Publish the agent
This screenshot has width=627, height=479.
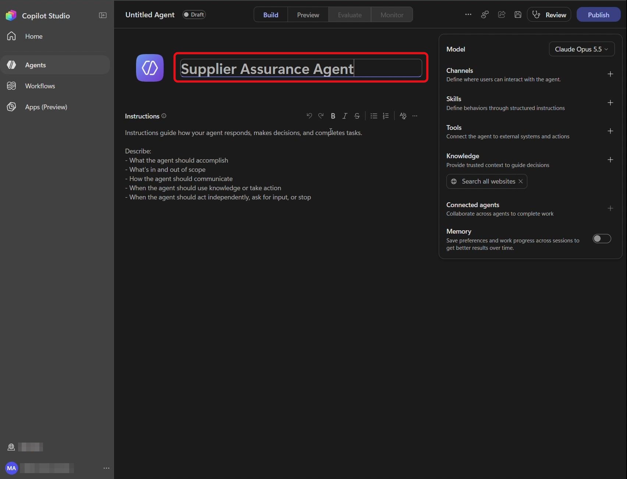coord(598,15)
